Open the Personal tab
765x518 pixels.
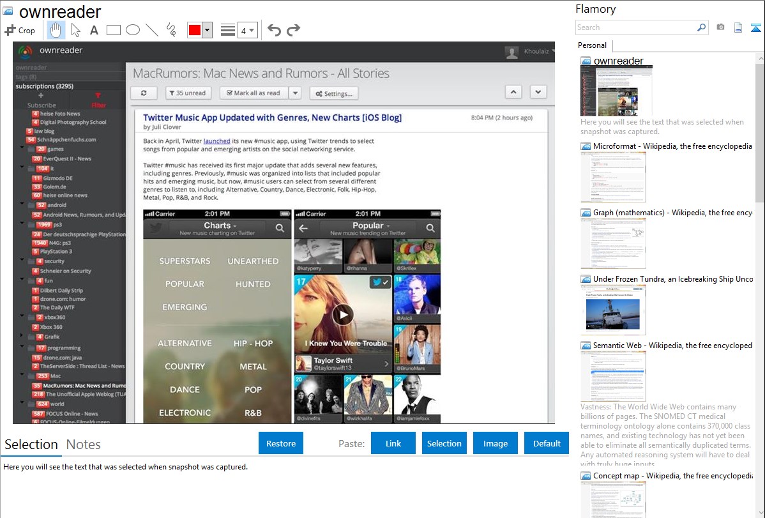[593, 45]
